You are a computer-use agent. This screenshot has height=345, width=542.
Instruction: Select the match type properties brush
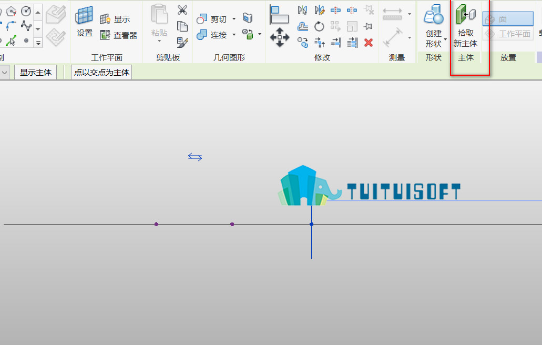[182, 43]
